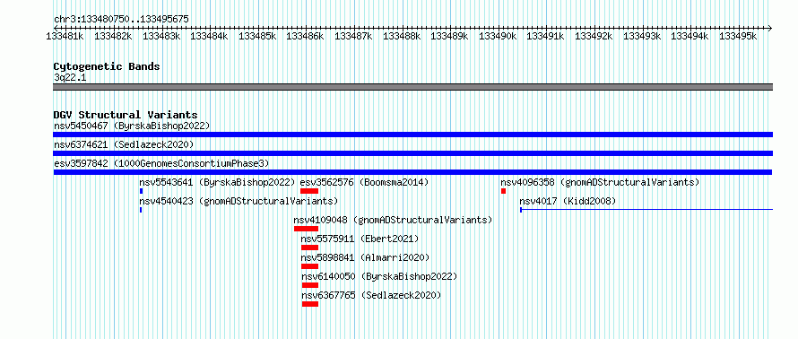Open the nsv6367765 (Sedlazeck2020) variant label

coord(371,295)
